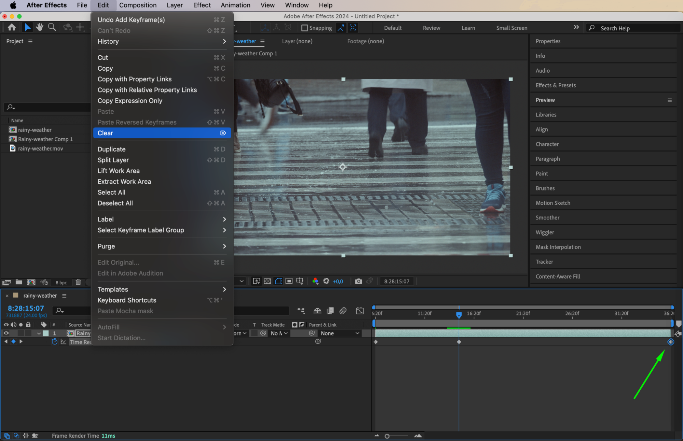Enable motion blur switch in timeline header
Screen dimensions: 683x441
pos(343,311)
